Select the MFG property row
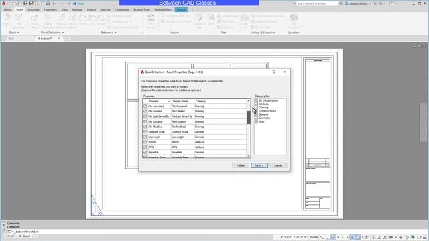Screen dimensions: 429x241 click(x=194, y=147)
